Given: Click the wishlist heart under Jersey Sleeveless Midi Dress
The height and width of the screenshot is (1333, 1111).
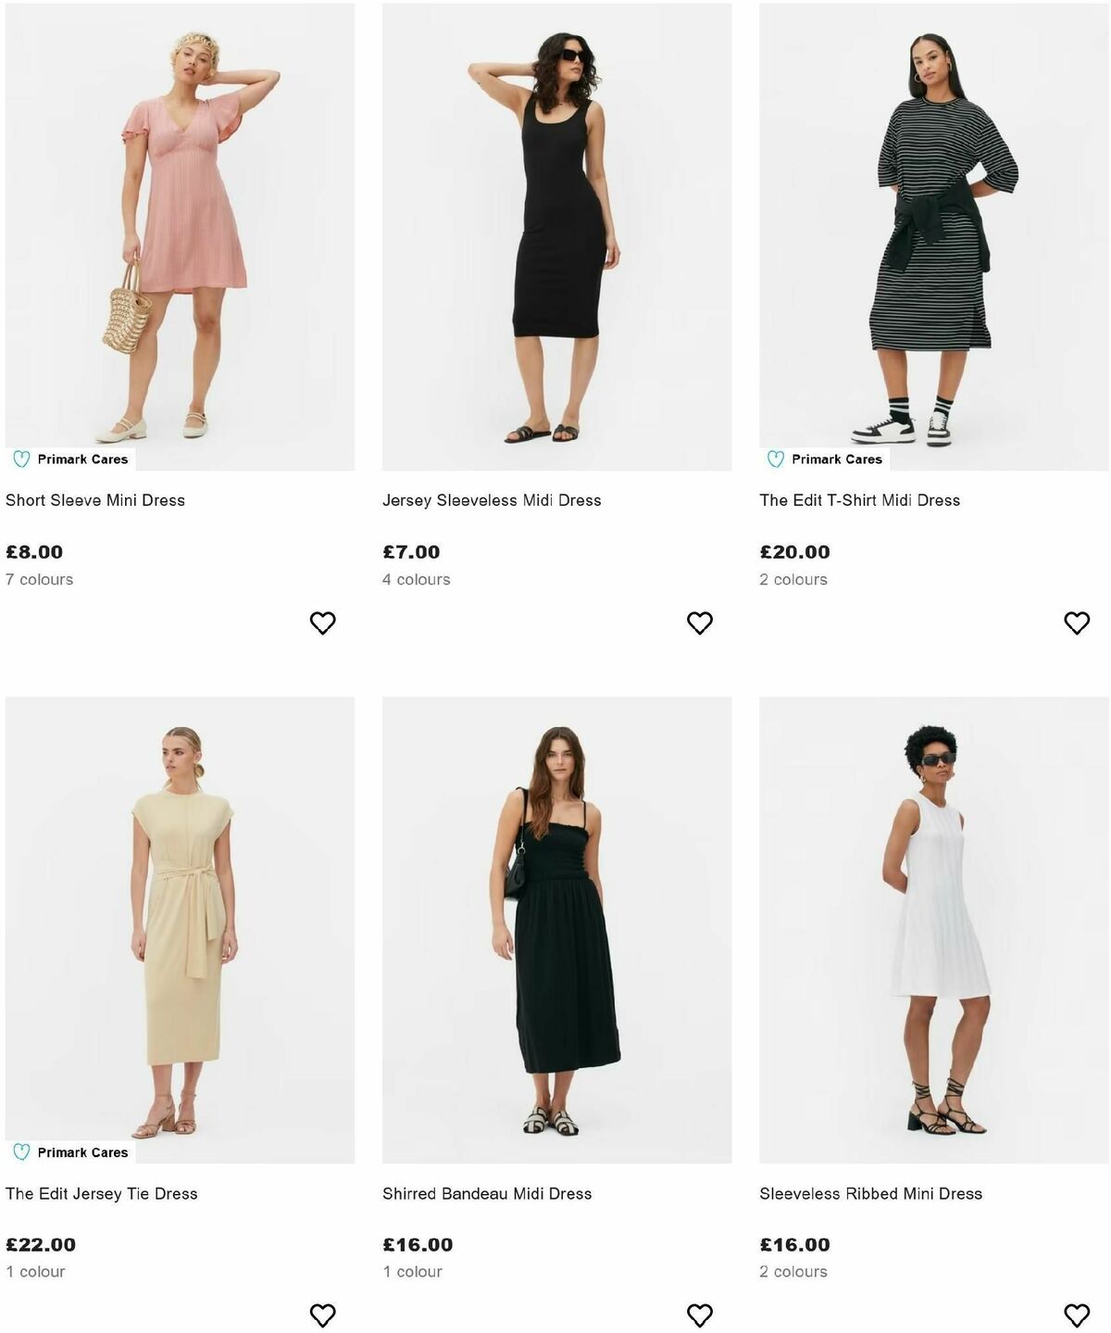Looking at the screenshot, I should point(700,622).
